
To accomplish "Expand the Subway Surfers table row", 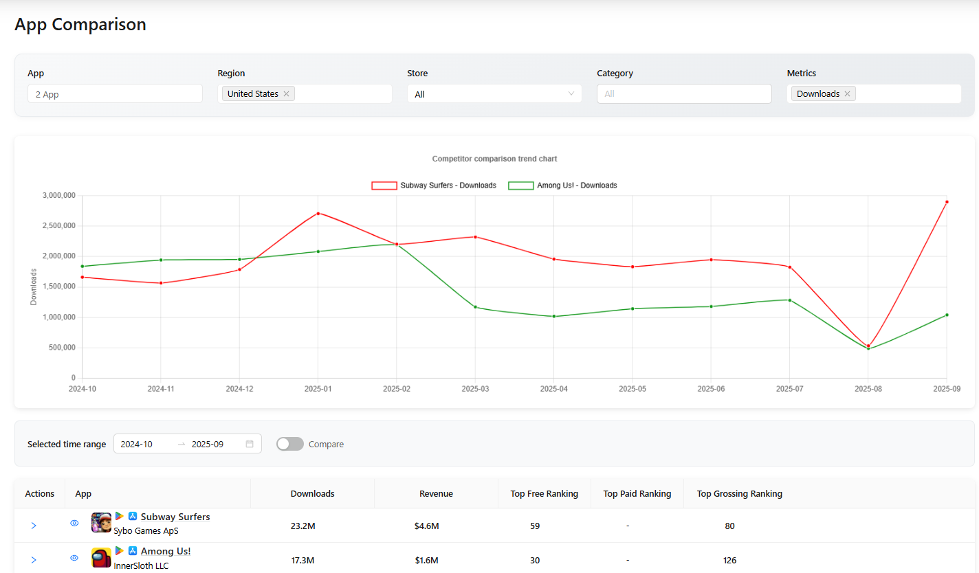I will (34, 525).
